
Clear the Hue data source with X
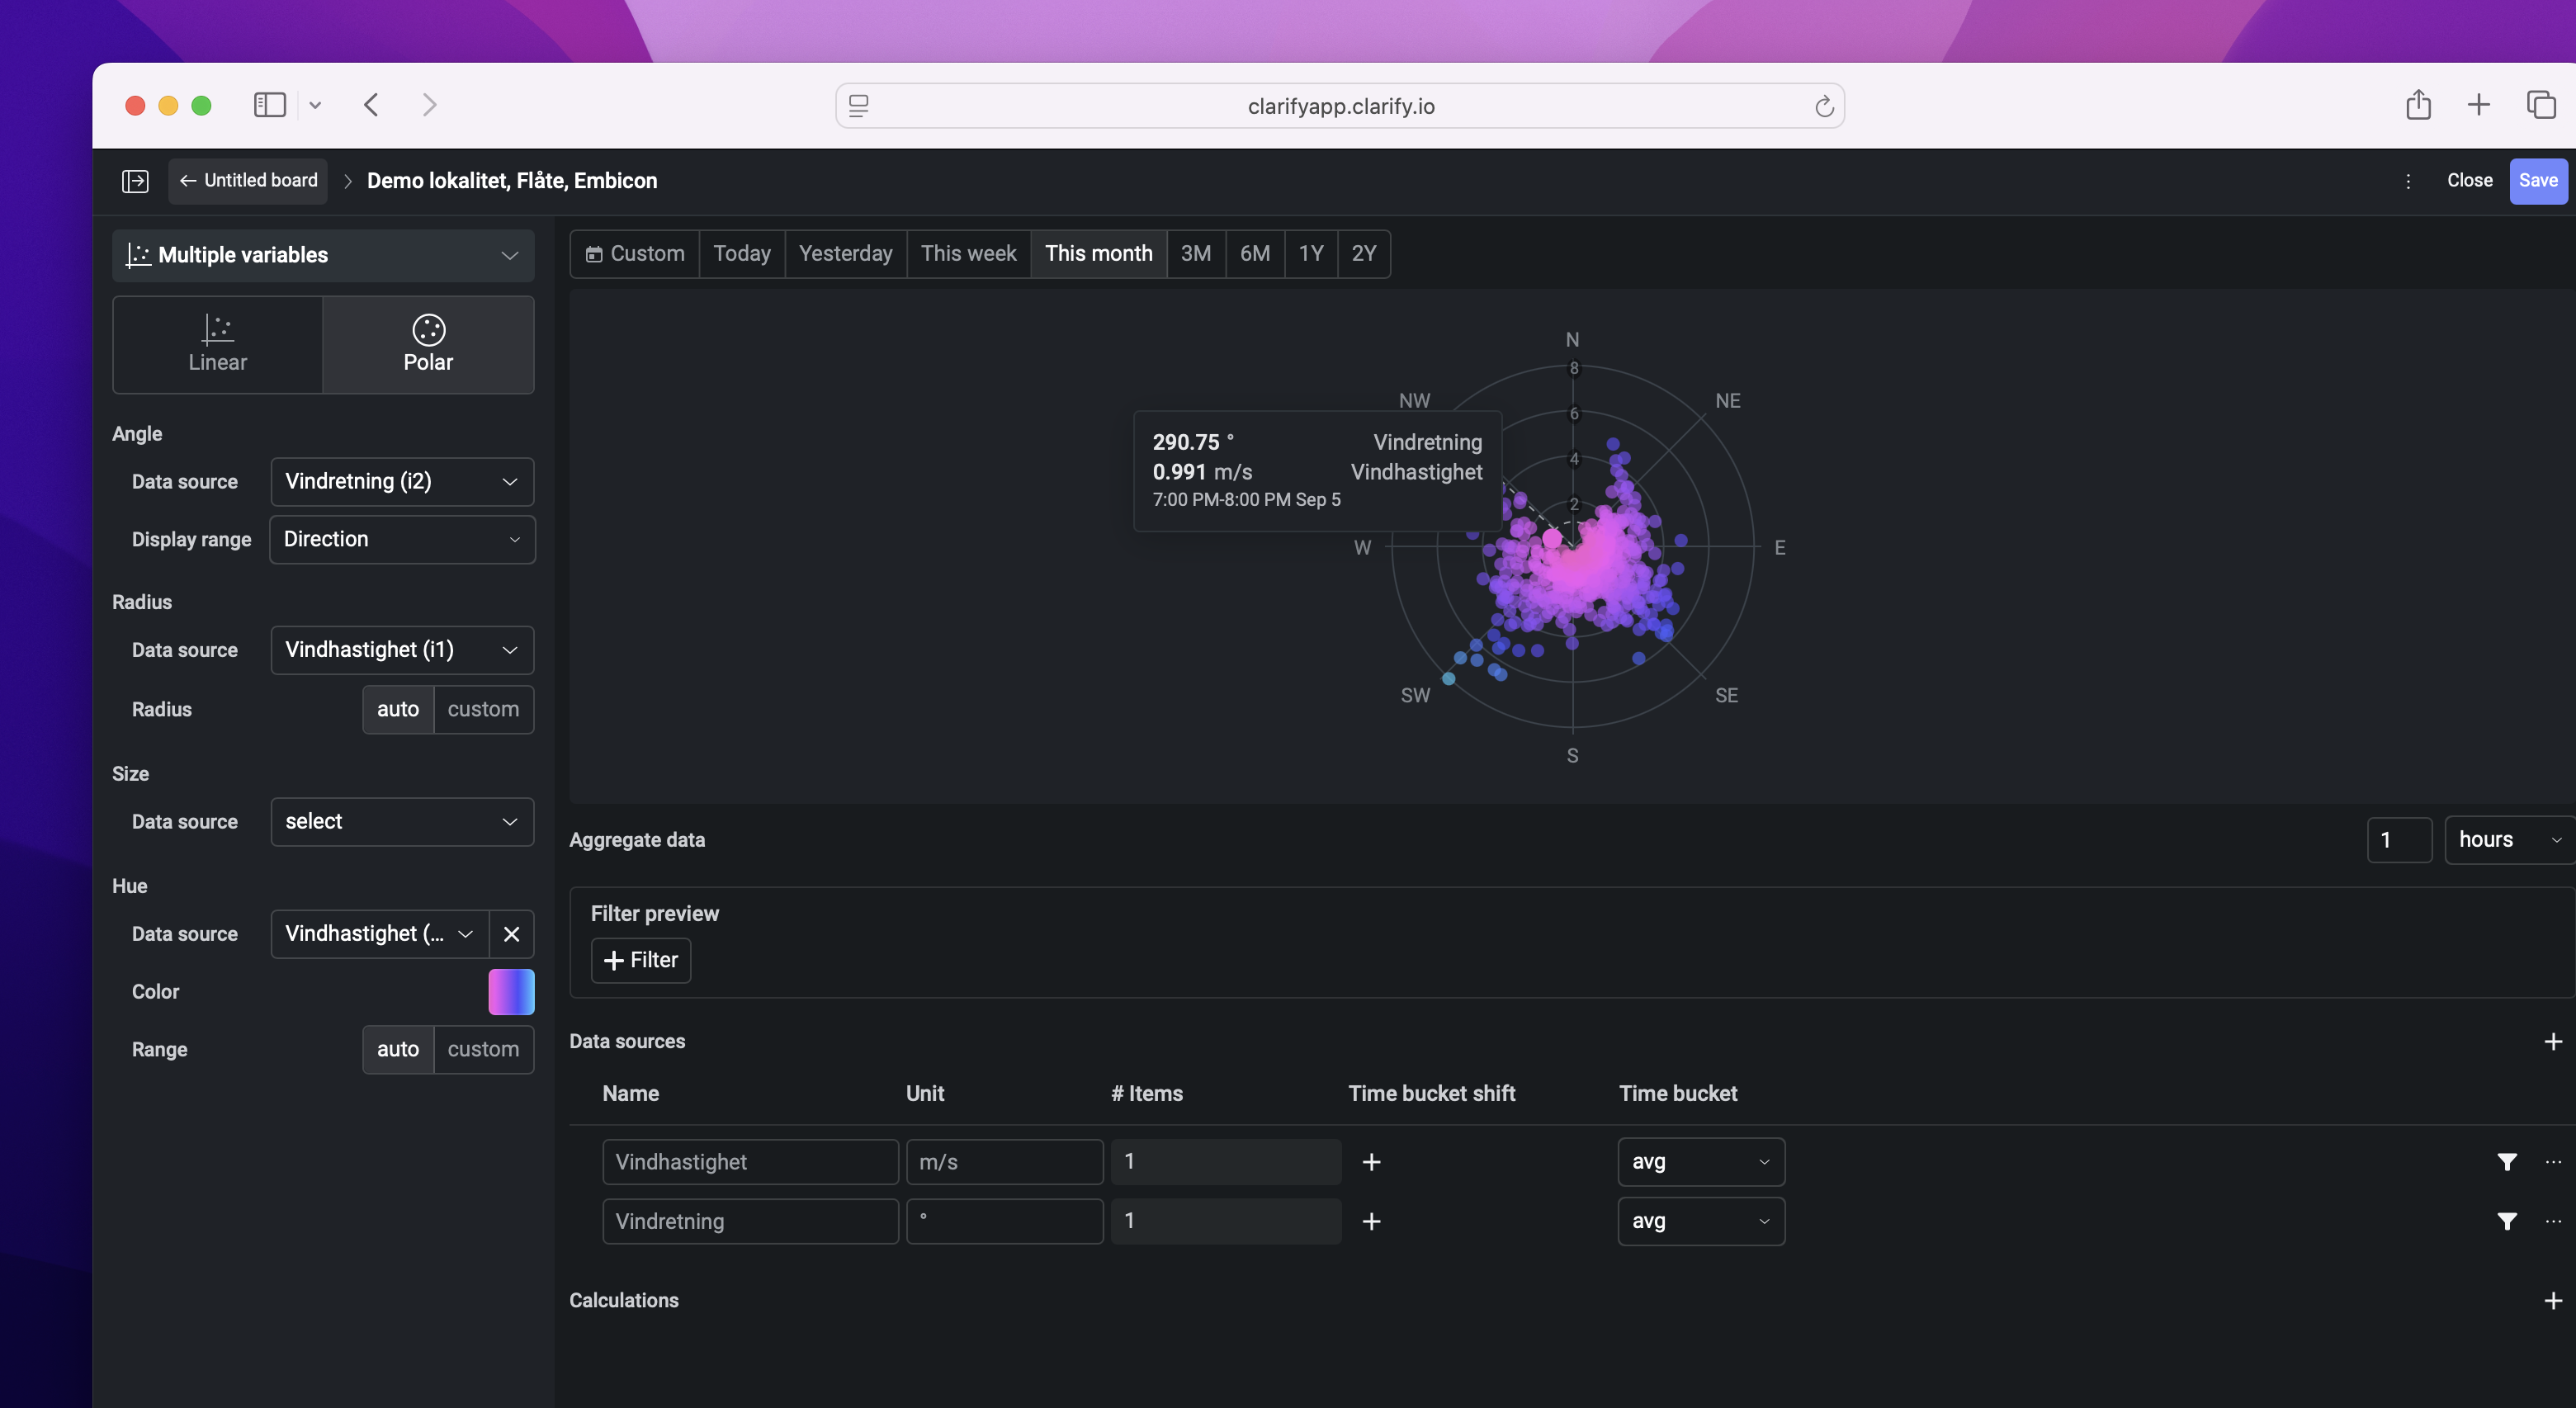[x=511, y=933]
